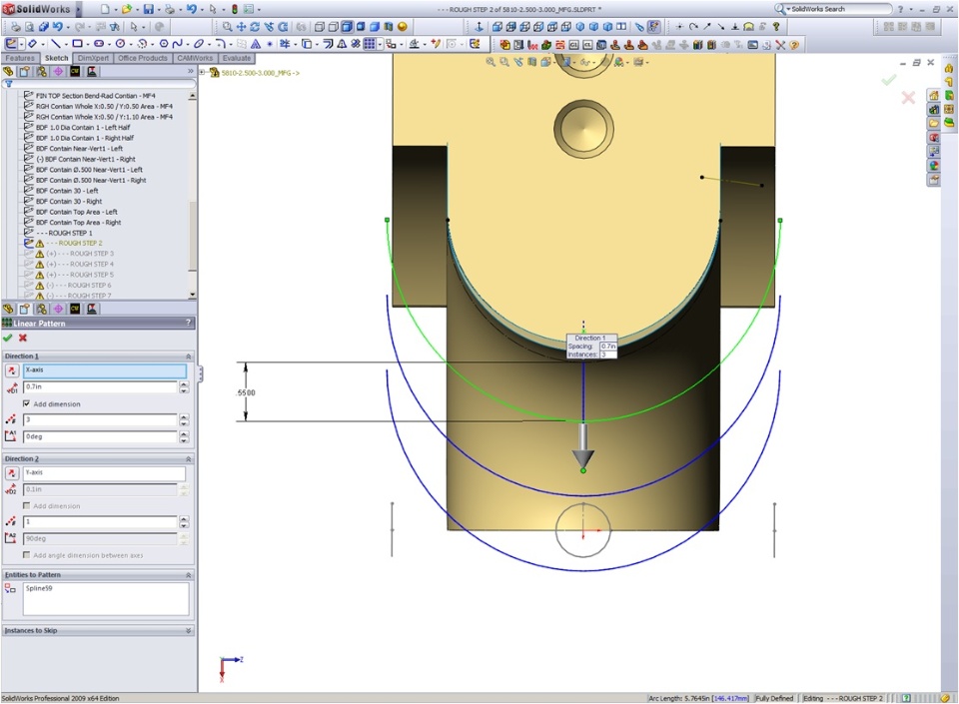Open the Evaluate tab
Screen dimensions: 959x704
pos(237,58)
